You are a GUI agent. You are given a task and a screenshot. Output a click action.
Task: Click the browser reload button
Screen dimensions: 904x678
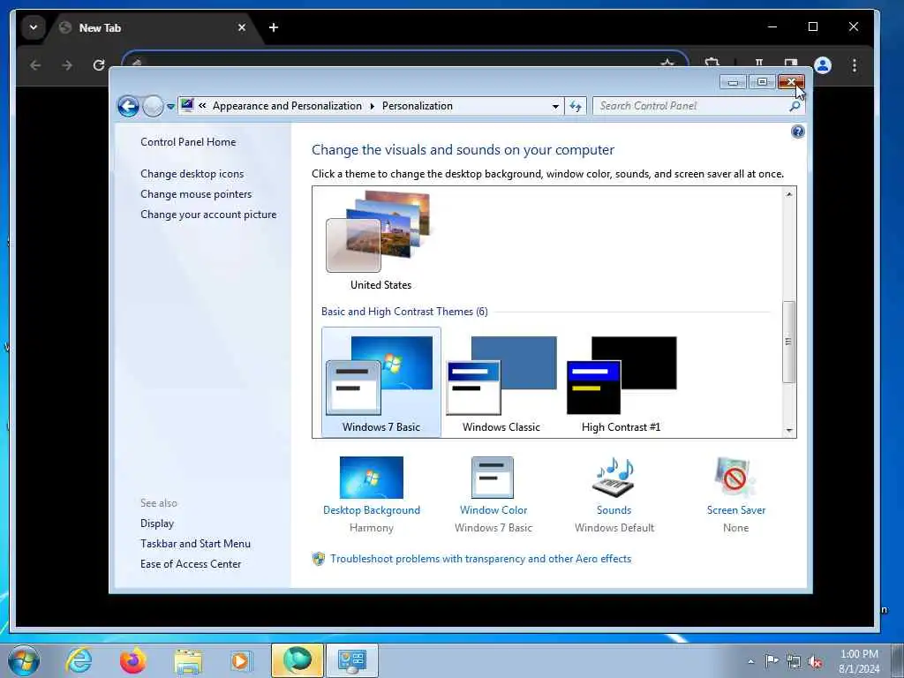point(99,65)
